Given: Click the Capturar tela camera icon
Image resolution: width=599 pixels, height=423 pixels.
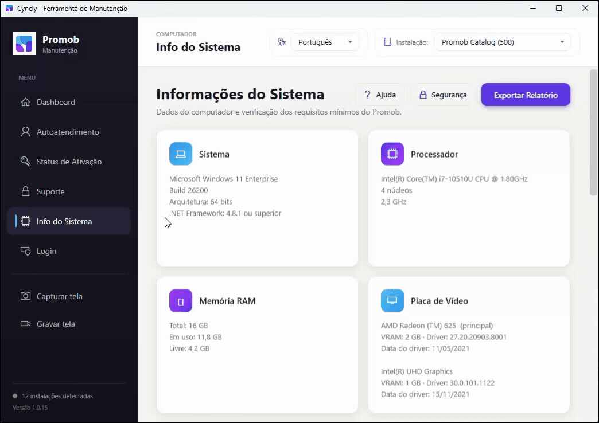Looking at the screenshot, I should click(x=26, y=296).
